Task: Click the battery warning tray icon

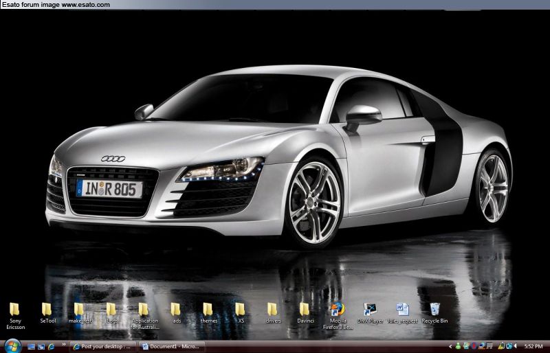Action: tap(501, 346)
